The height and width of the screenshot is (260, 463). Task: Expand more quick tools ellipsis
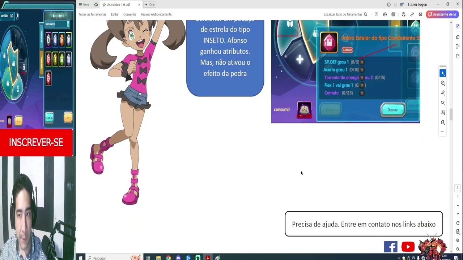(x=443, y=131)
